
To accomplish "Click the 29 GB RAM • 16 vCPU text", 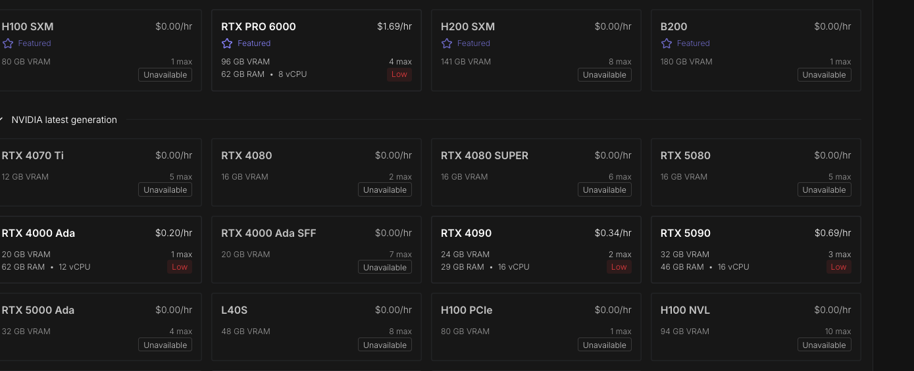I will tap(485, 267).
